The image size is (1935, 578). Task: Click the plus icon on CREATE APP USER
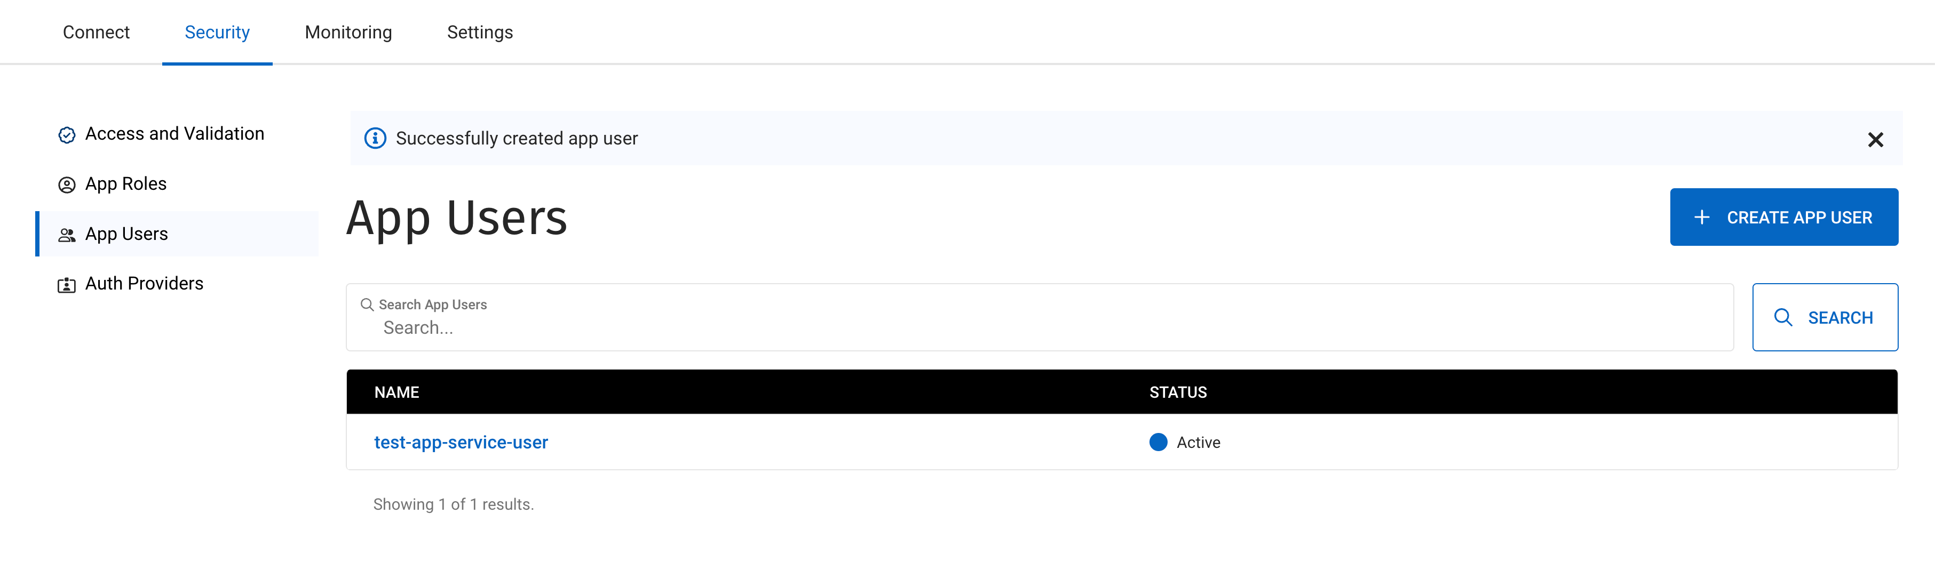tap(1701, 217)
